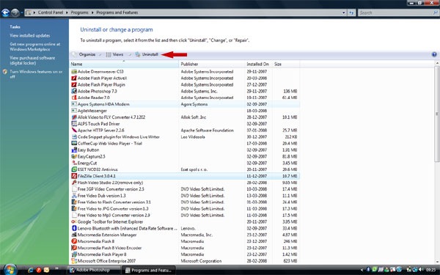The image size is (440, 275).
Task: Select the Easy Button program icon
Action: pyautogui.click(x=74, y=150)
